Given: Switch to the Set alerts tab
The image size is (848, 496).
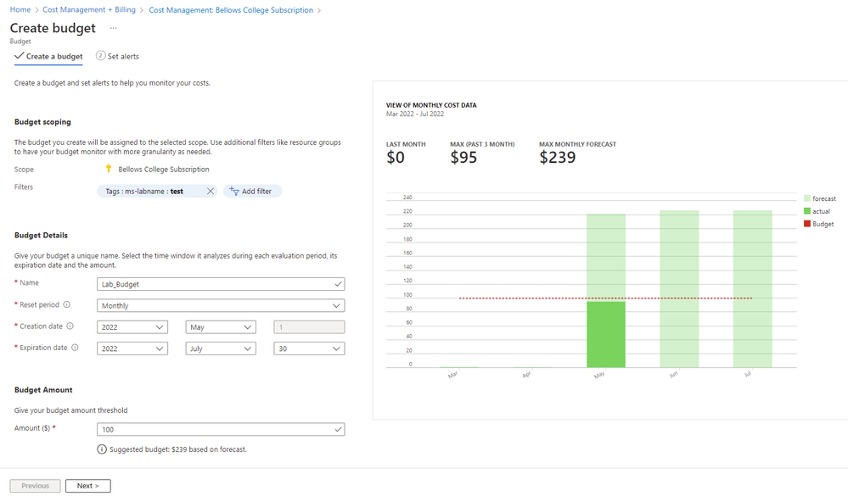Looking at the screenshot, I should click(117, 56).
